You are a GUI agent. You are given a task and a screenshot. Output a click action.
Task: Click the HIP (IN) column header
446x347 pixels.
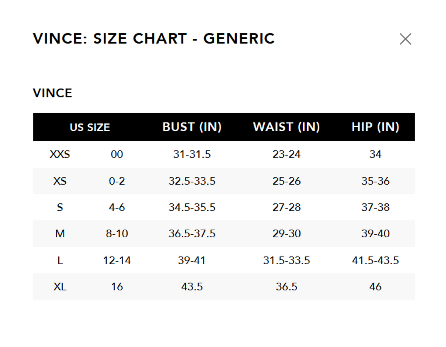(375, 127)
